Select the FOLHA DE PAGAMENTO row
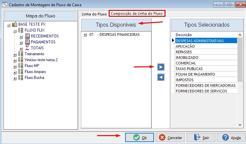 click(206, 74)
